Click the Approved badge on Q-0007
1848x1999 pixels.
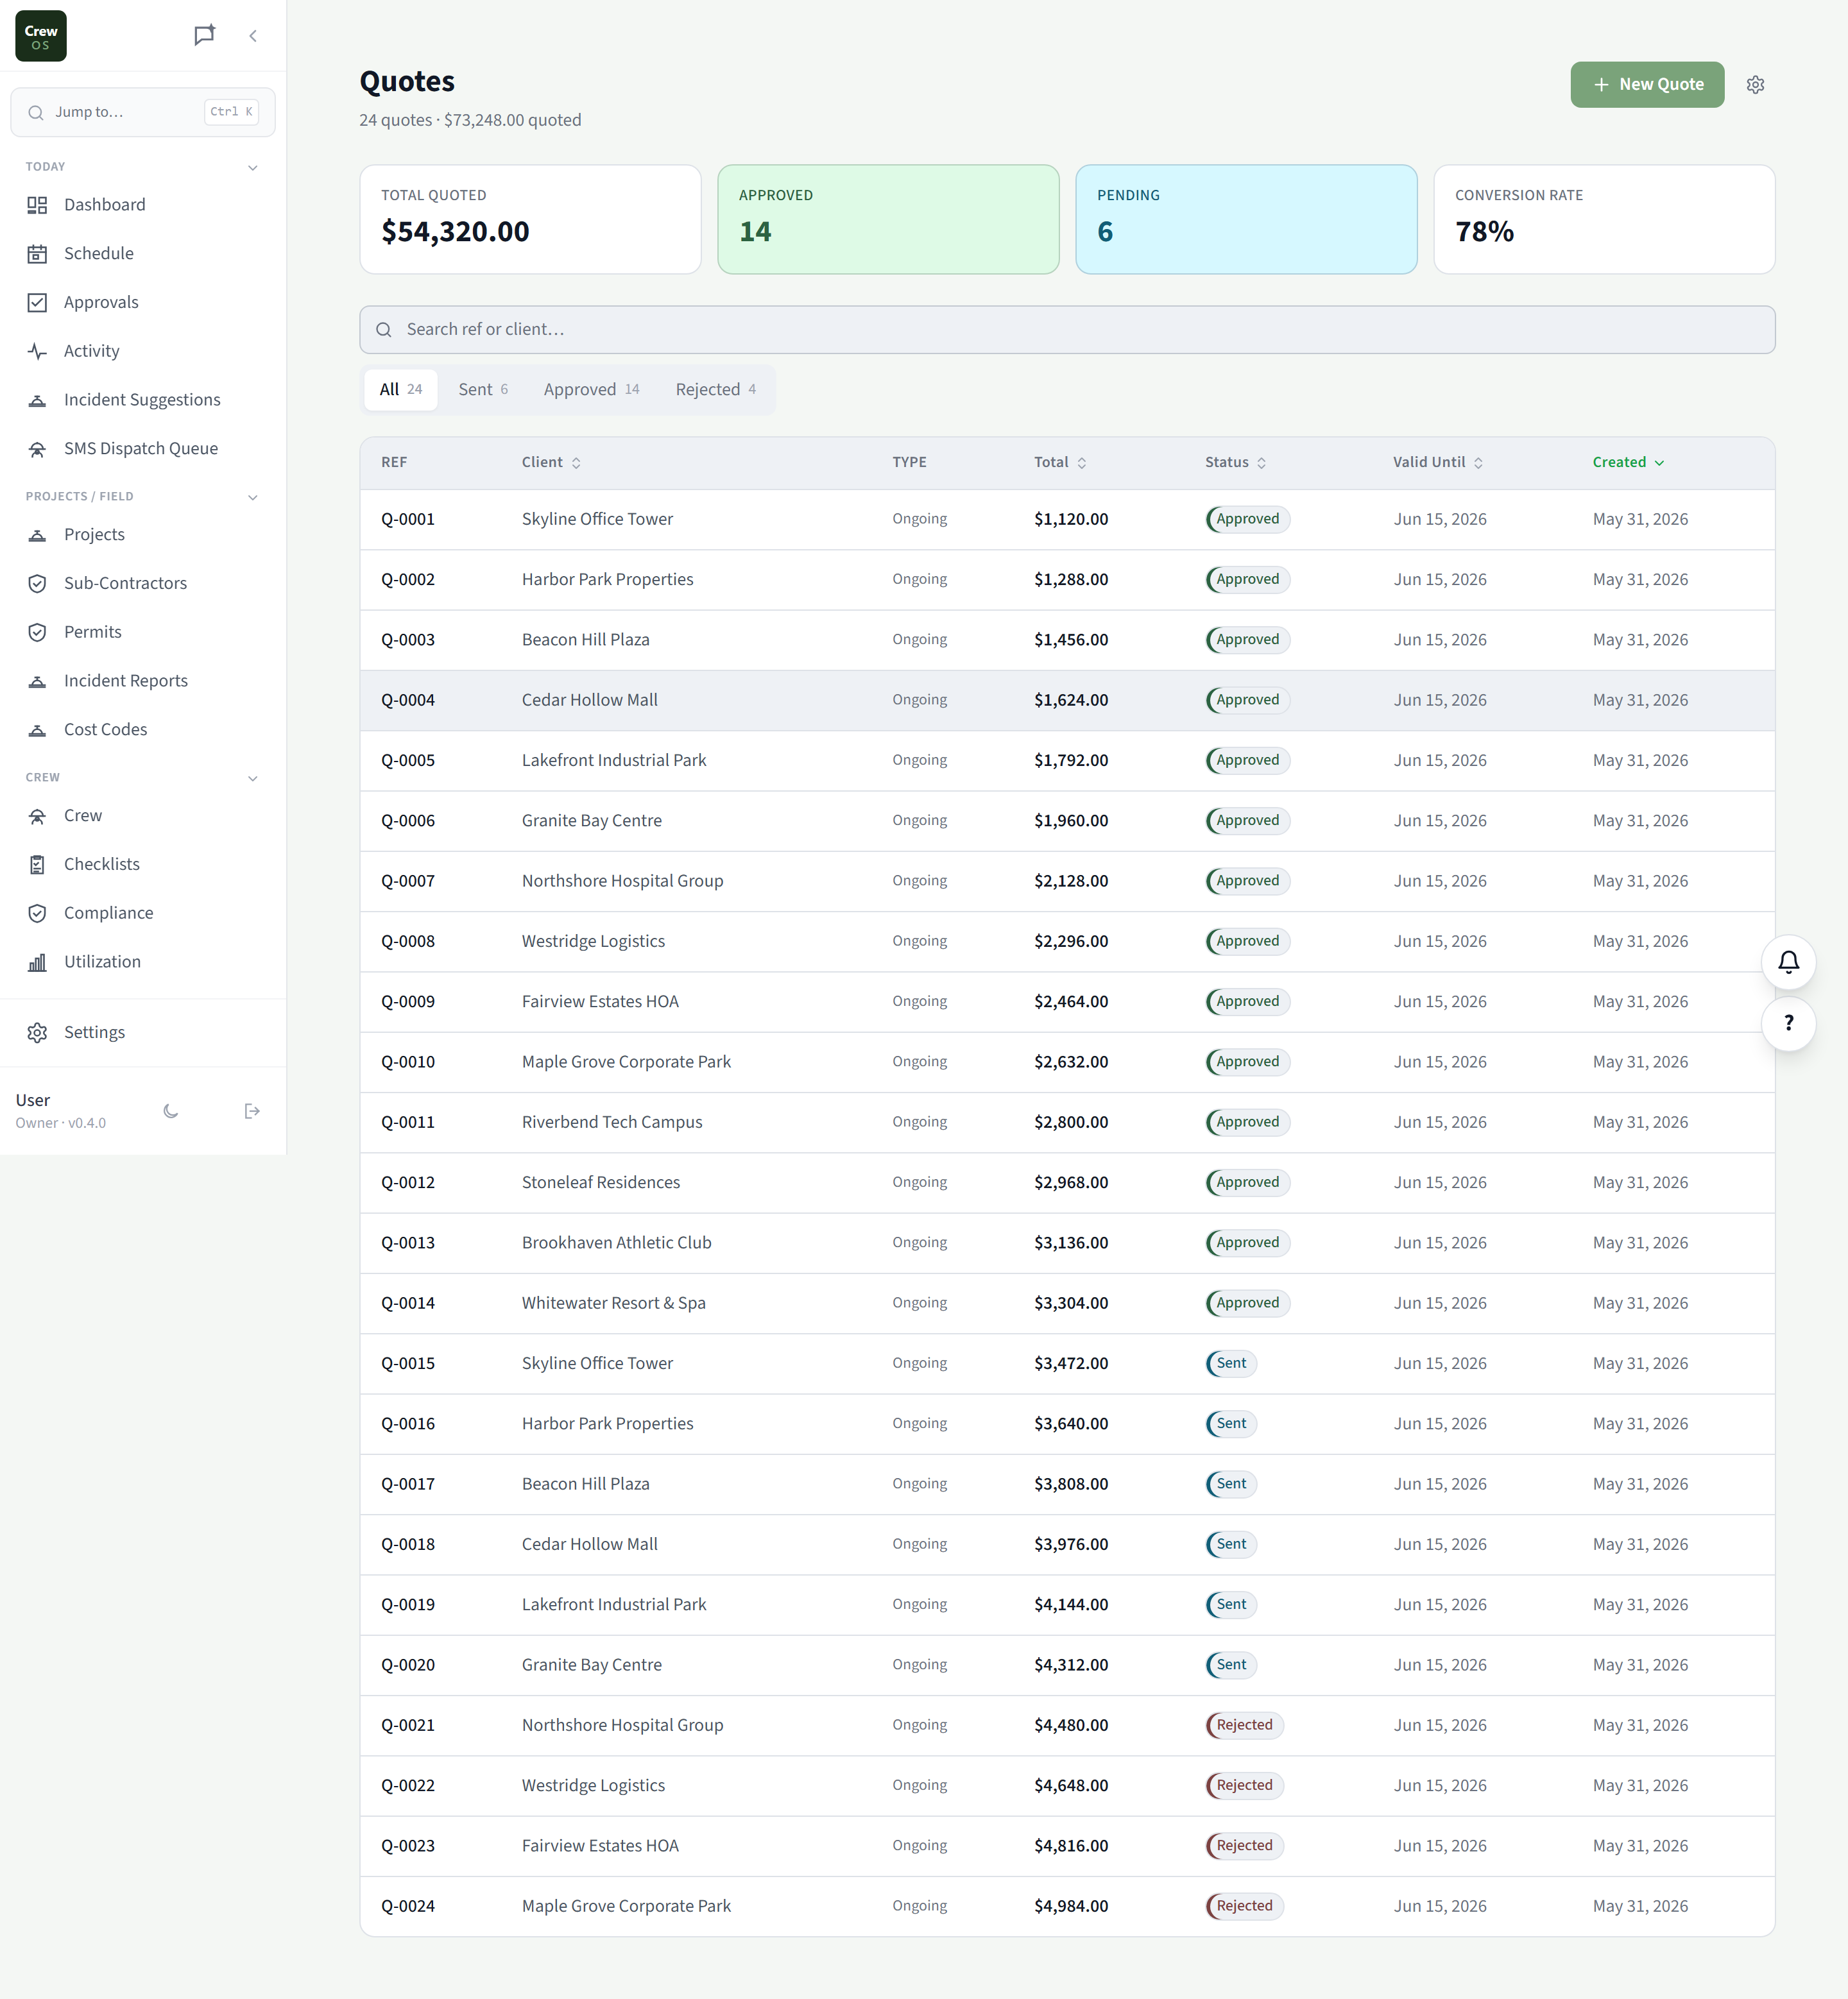[x=1247, y=881]
